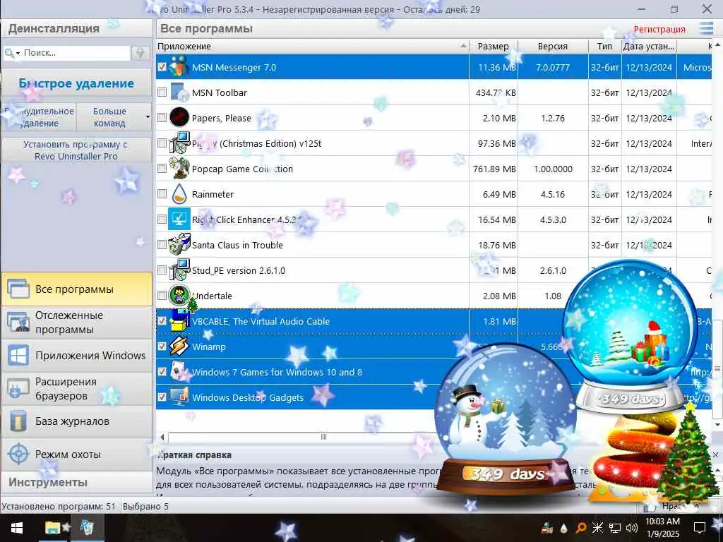Screen dimensions: 723x542
Task: Sort by the Приложение column header
Action: click(313, 46)
